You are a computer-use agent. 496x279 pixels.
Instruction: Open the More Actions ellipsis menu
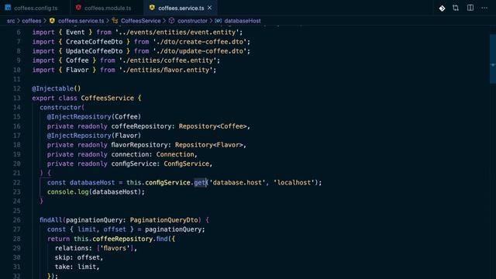point(484,8)
